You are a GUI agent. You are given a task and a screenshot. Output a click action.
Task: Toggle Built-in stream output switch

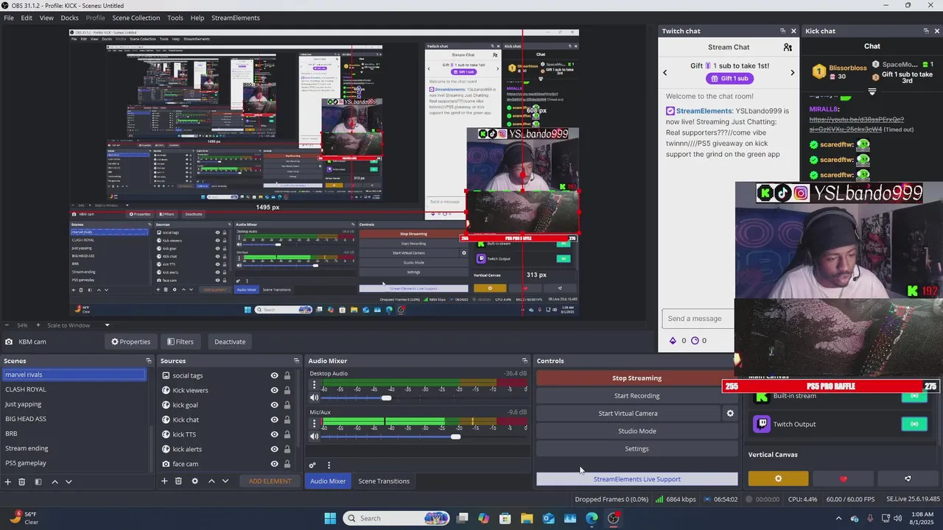pyautogui.click(x=914, y=396)
